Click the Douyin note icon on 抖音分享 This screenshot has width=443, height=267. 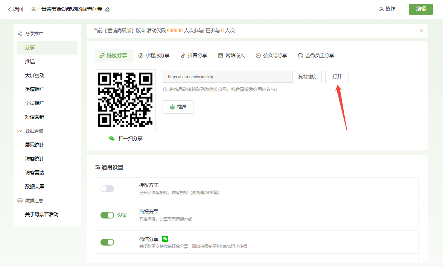point(183,56)
